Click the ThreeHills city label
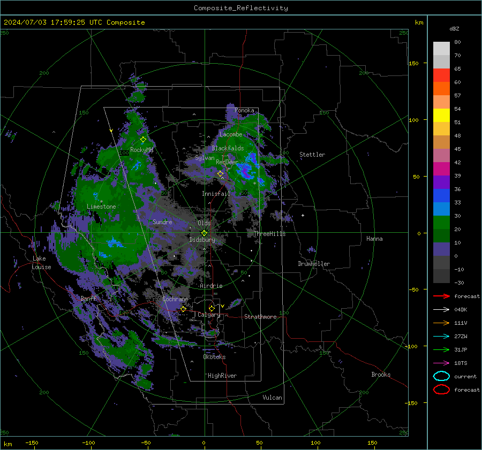Screen dimensions: 482x450 (269, 234)
